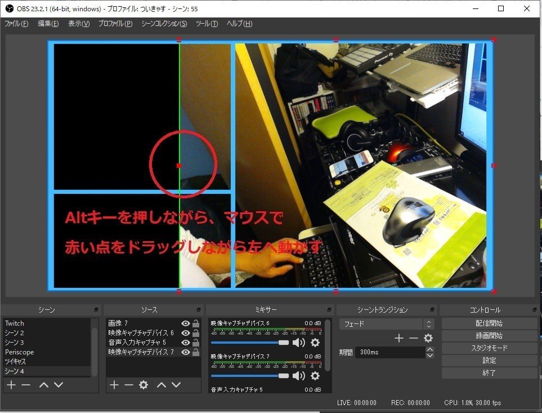Mute 映像キャプチャデバイス 7 speaker icon in mixer
542x413 pixels.
tap(298, 375)
